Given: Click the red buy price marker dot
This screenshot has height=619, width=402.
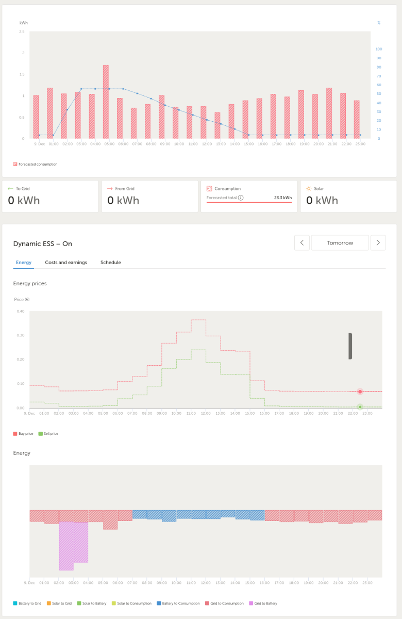Looking at the screenshot, I should point(360,392).
